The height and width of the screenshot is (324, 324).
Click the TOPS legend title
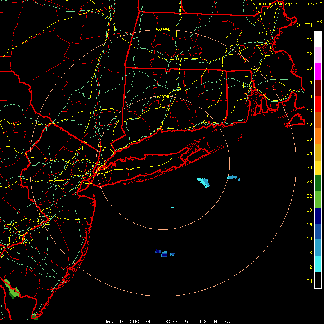tap(316, 22)
